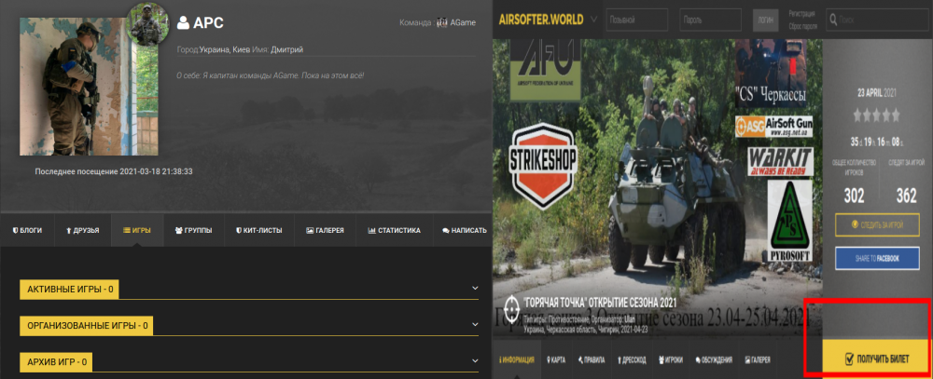Click the crosshair icon beside event title
The height and width of the screenshot is (379, 933).
511,305
